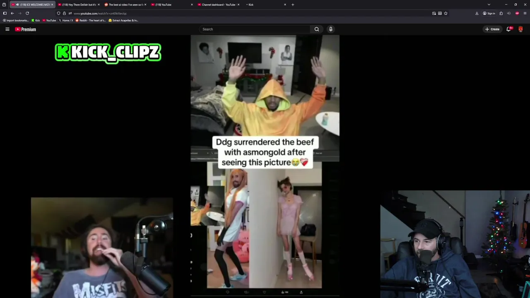Click the browser Sign in button

pyautogui.click(x=489, y=13)
